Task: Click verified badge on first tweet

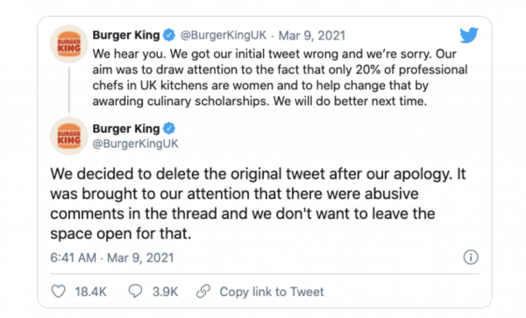Action: tap(169, 35)
